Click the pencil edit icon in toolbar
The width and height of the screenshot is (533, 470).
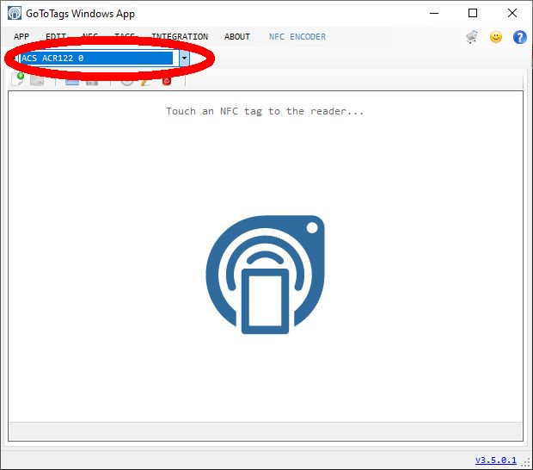coord(145,80)
